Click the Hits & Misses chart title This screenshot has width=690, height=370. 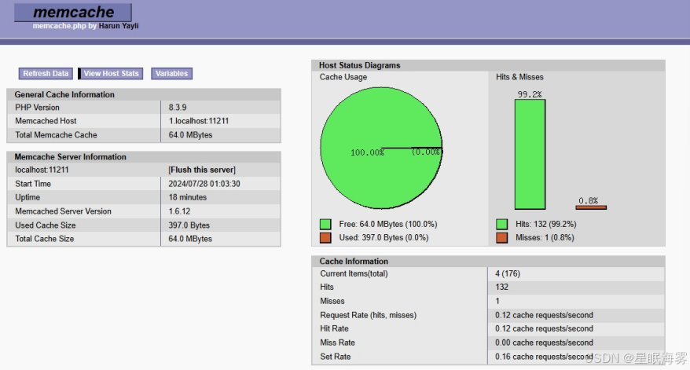click(519, 77)
